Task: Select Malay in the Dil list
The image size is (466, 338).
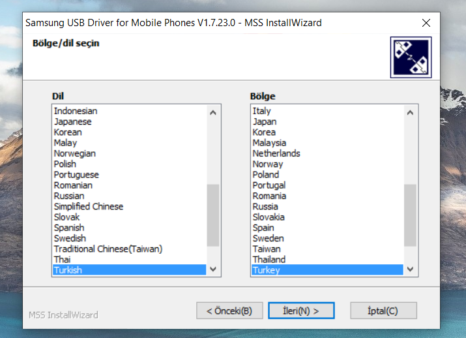Action: [x=130, y=143]
